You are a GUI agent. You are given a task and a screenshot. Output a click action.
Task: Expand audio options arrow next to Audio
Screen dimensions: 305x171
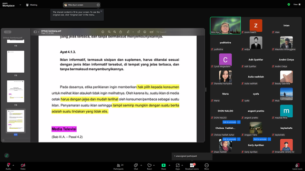tap(13, 165)
